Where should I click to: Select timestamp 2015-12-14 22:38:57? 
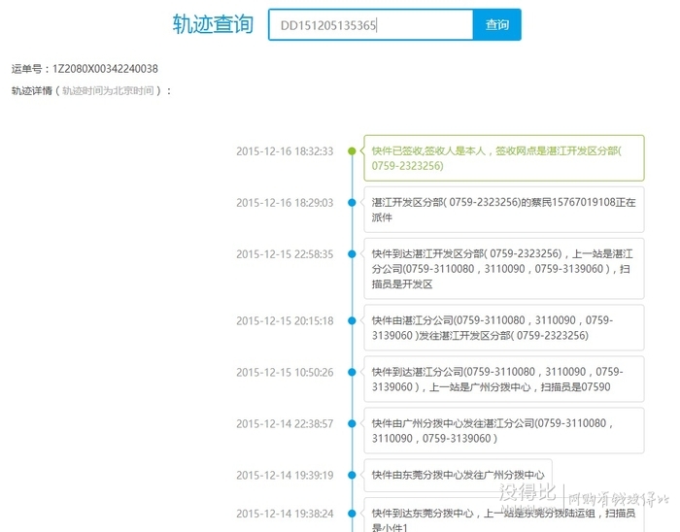coord(285,423)
